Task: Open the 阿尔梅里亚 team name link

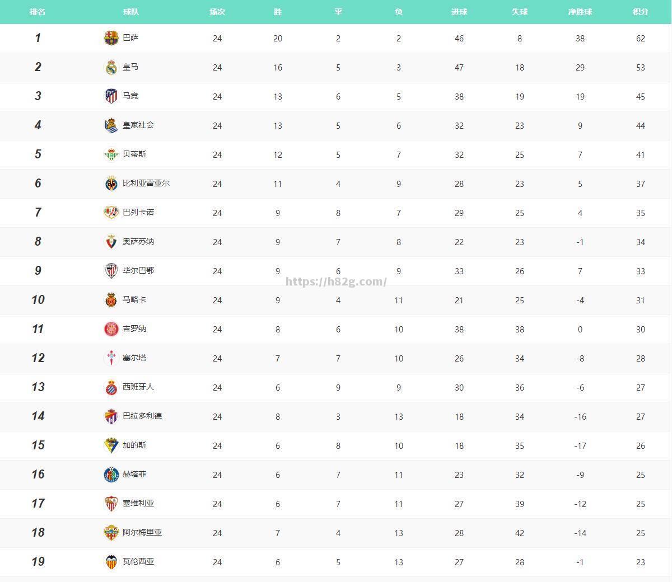Action: tap(142, 532)
